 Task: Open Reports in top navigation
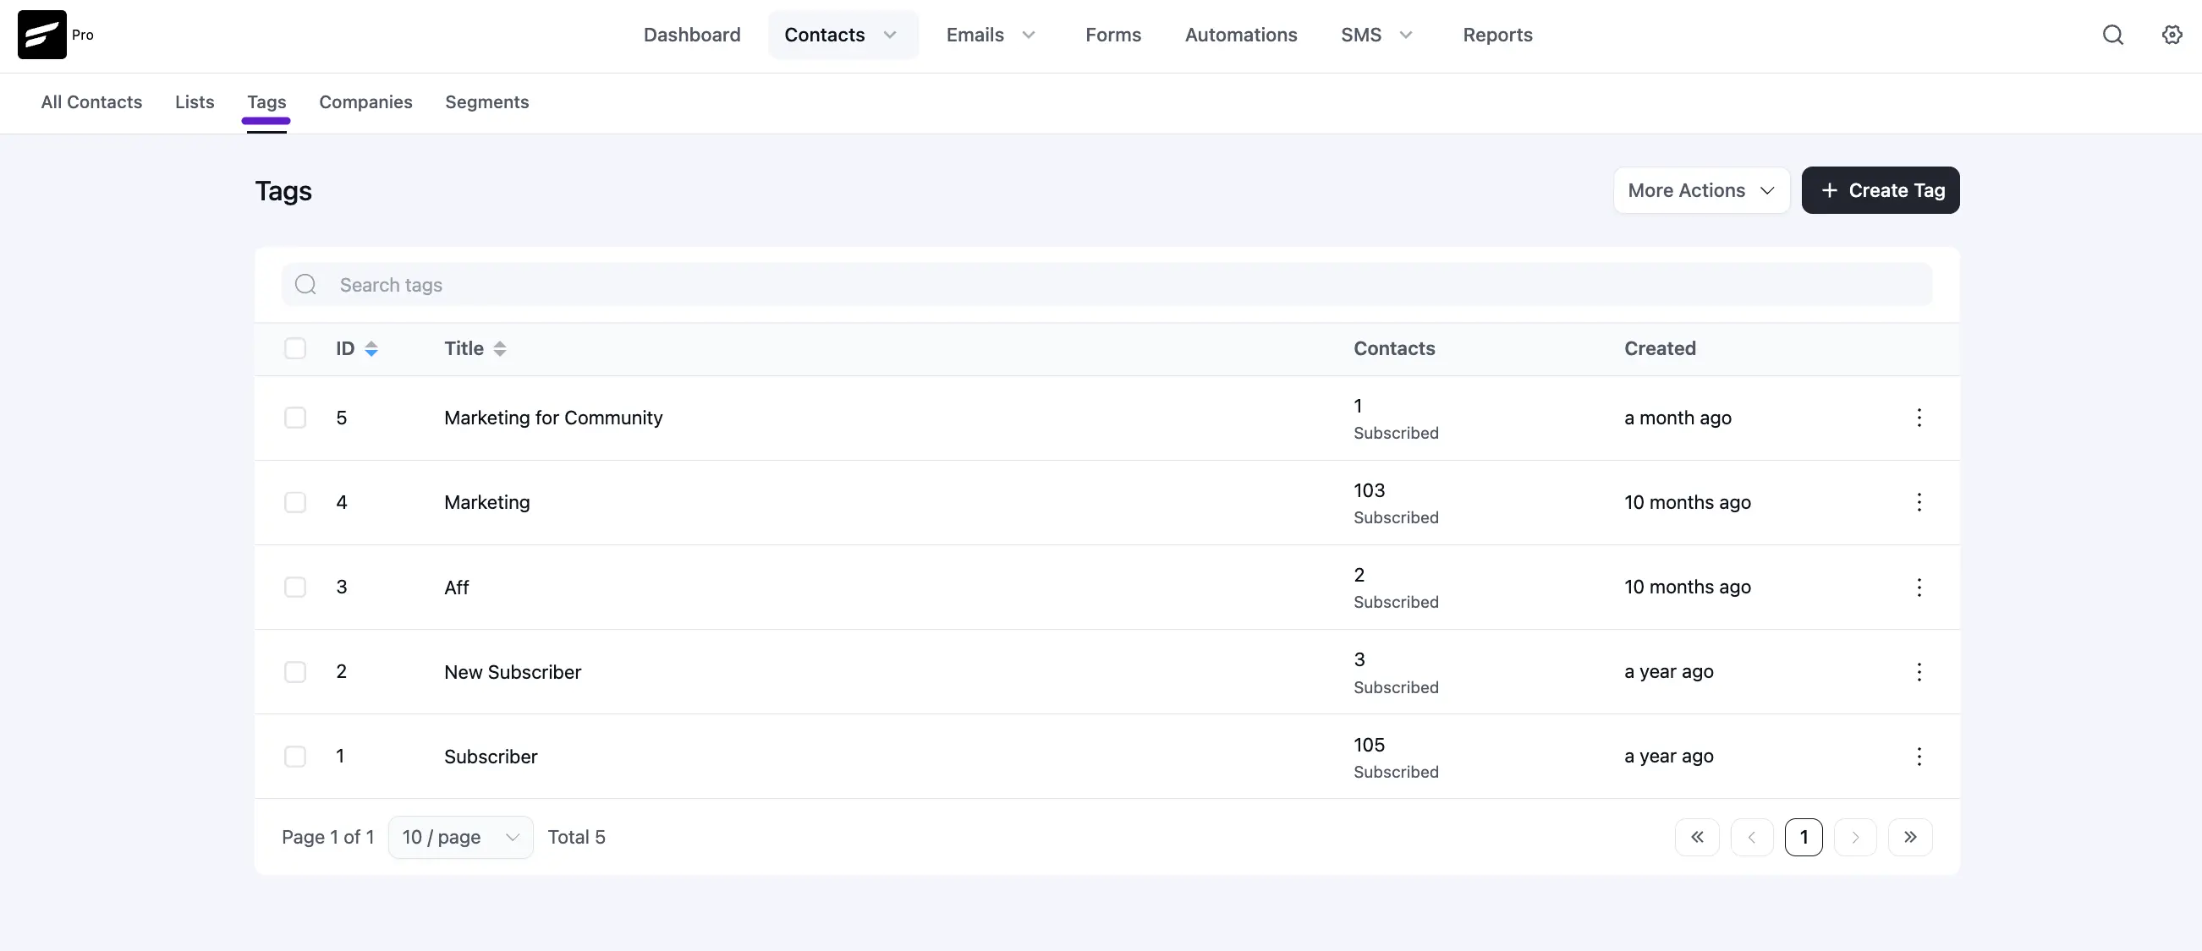[x=1496, y=35]
